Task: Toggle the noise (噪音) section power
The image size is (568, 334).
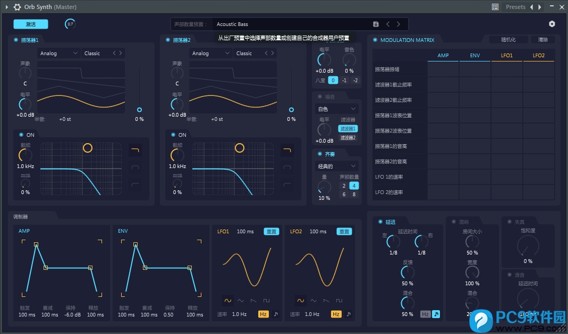Action: tap(320, 96)
